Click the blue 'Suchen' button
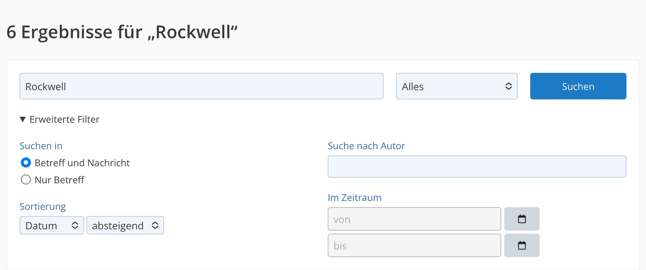 coord(578,86)
